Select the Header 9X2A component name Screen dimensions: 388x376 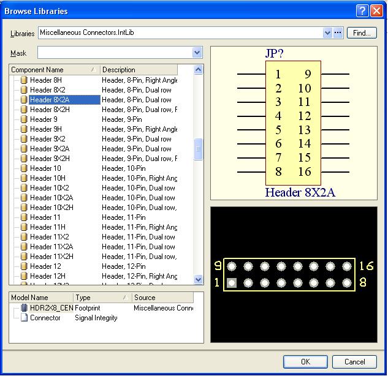tap(50, 149)
